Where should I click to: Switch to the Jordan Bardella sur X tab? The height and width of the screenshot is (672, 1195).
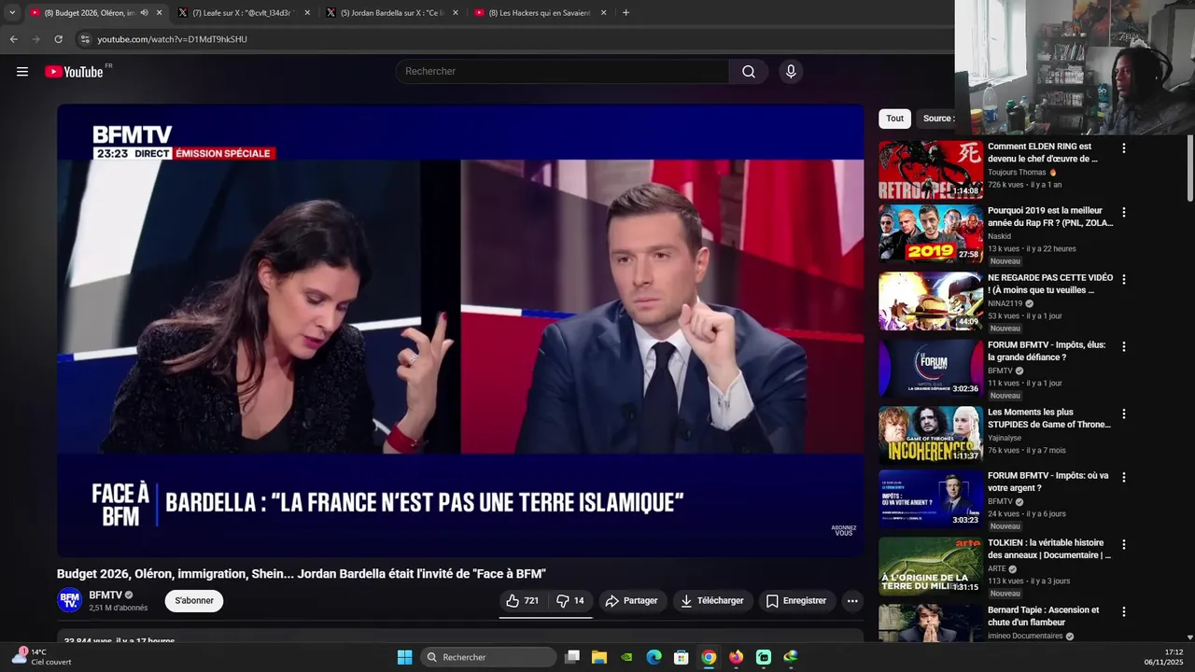click(390, 13)
